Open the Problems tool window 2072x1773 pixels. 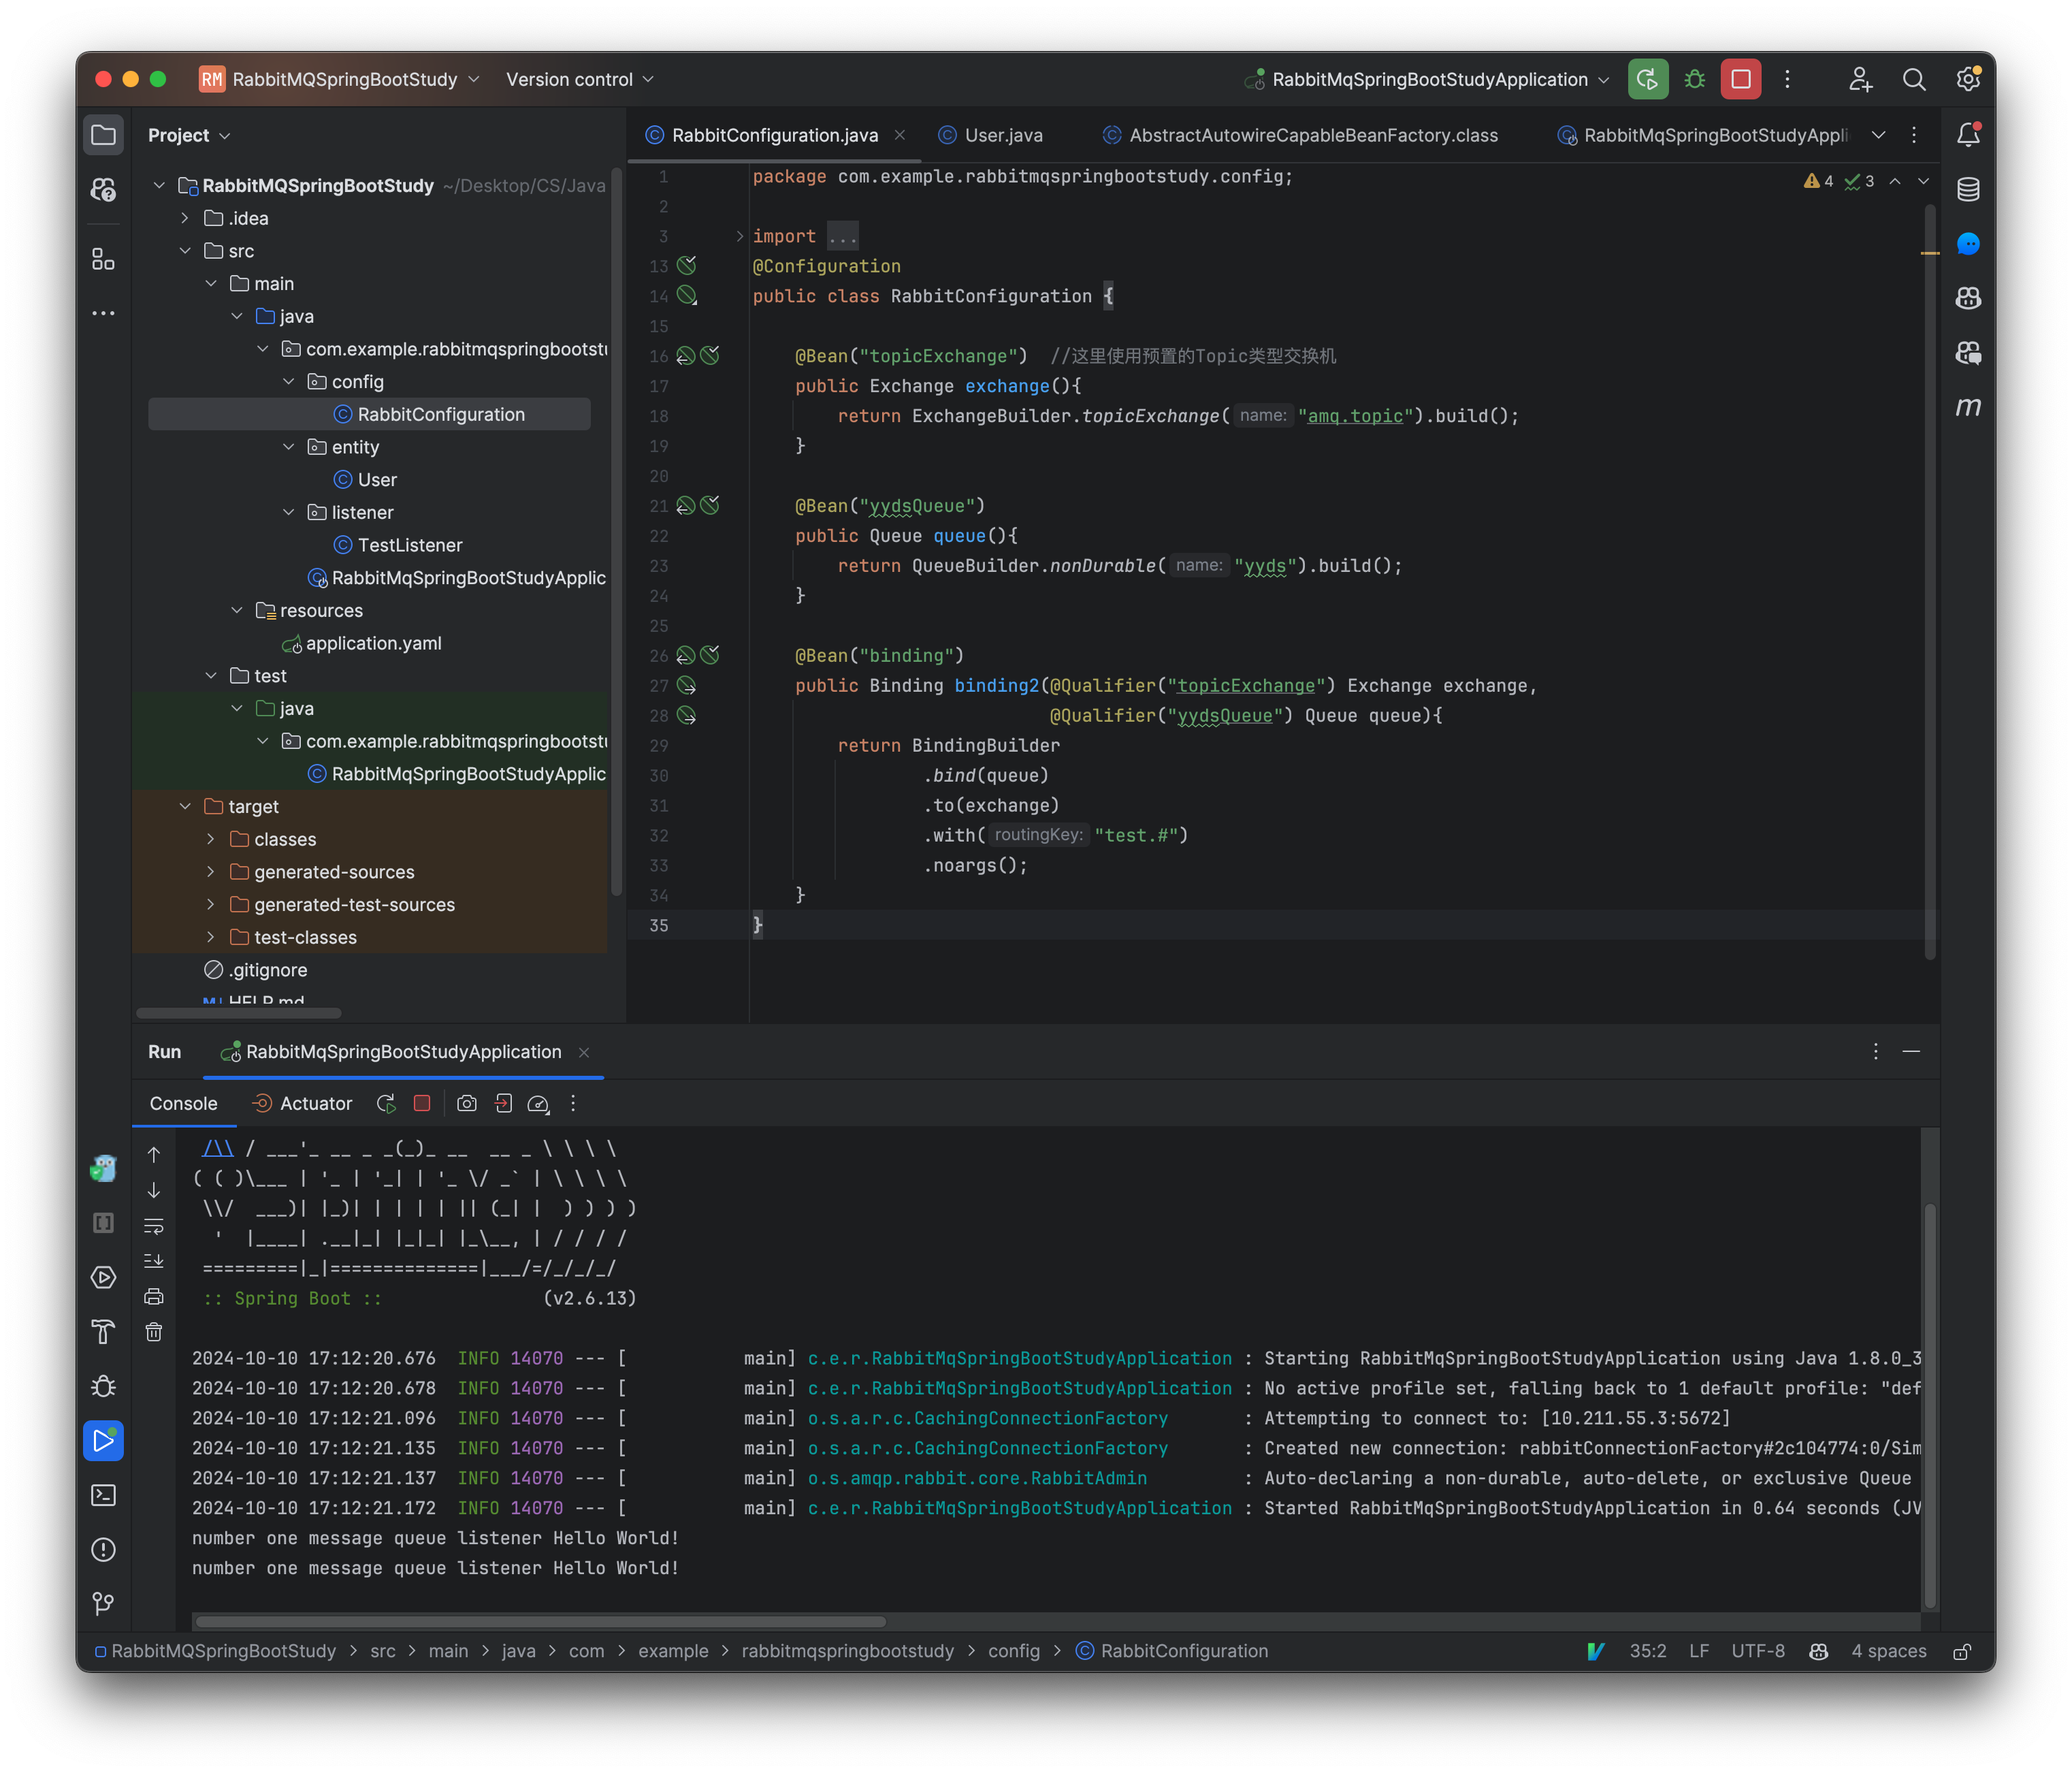point(103,1550)
